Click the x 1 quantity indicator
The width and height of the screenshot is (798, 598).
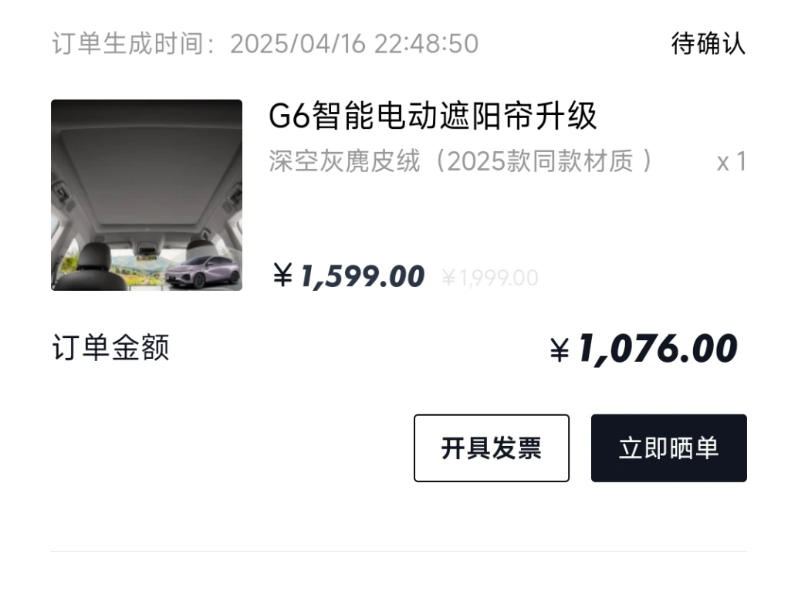732,162
